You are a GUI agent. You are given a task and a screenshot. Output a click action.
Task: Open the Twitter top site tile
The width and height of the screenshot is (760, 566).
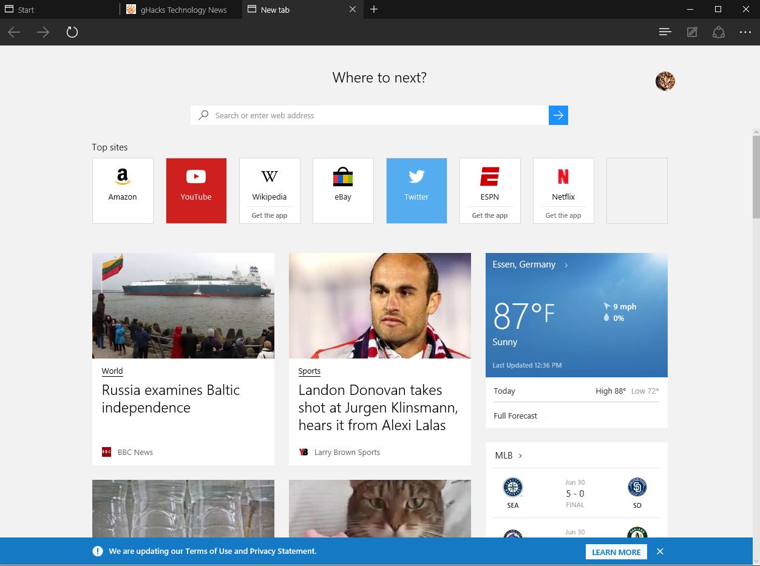(416, 190)
